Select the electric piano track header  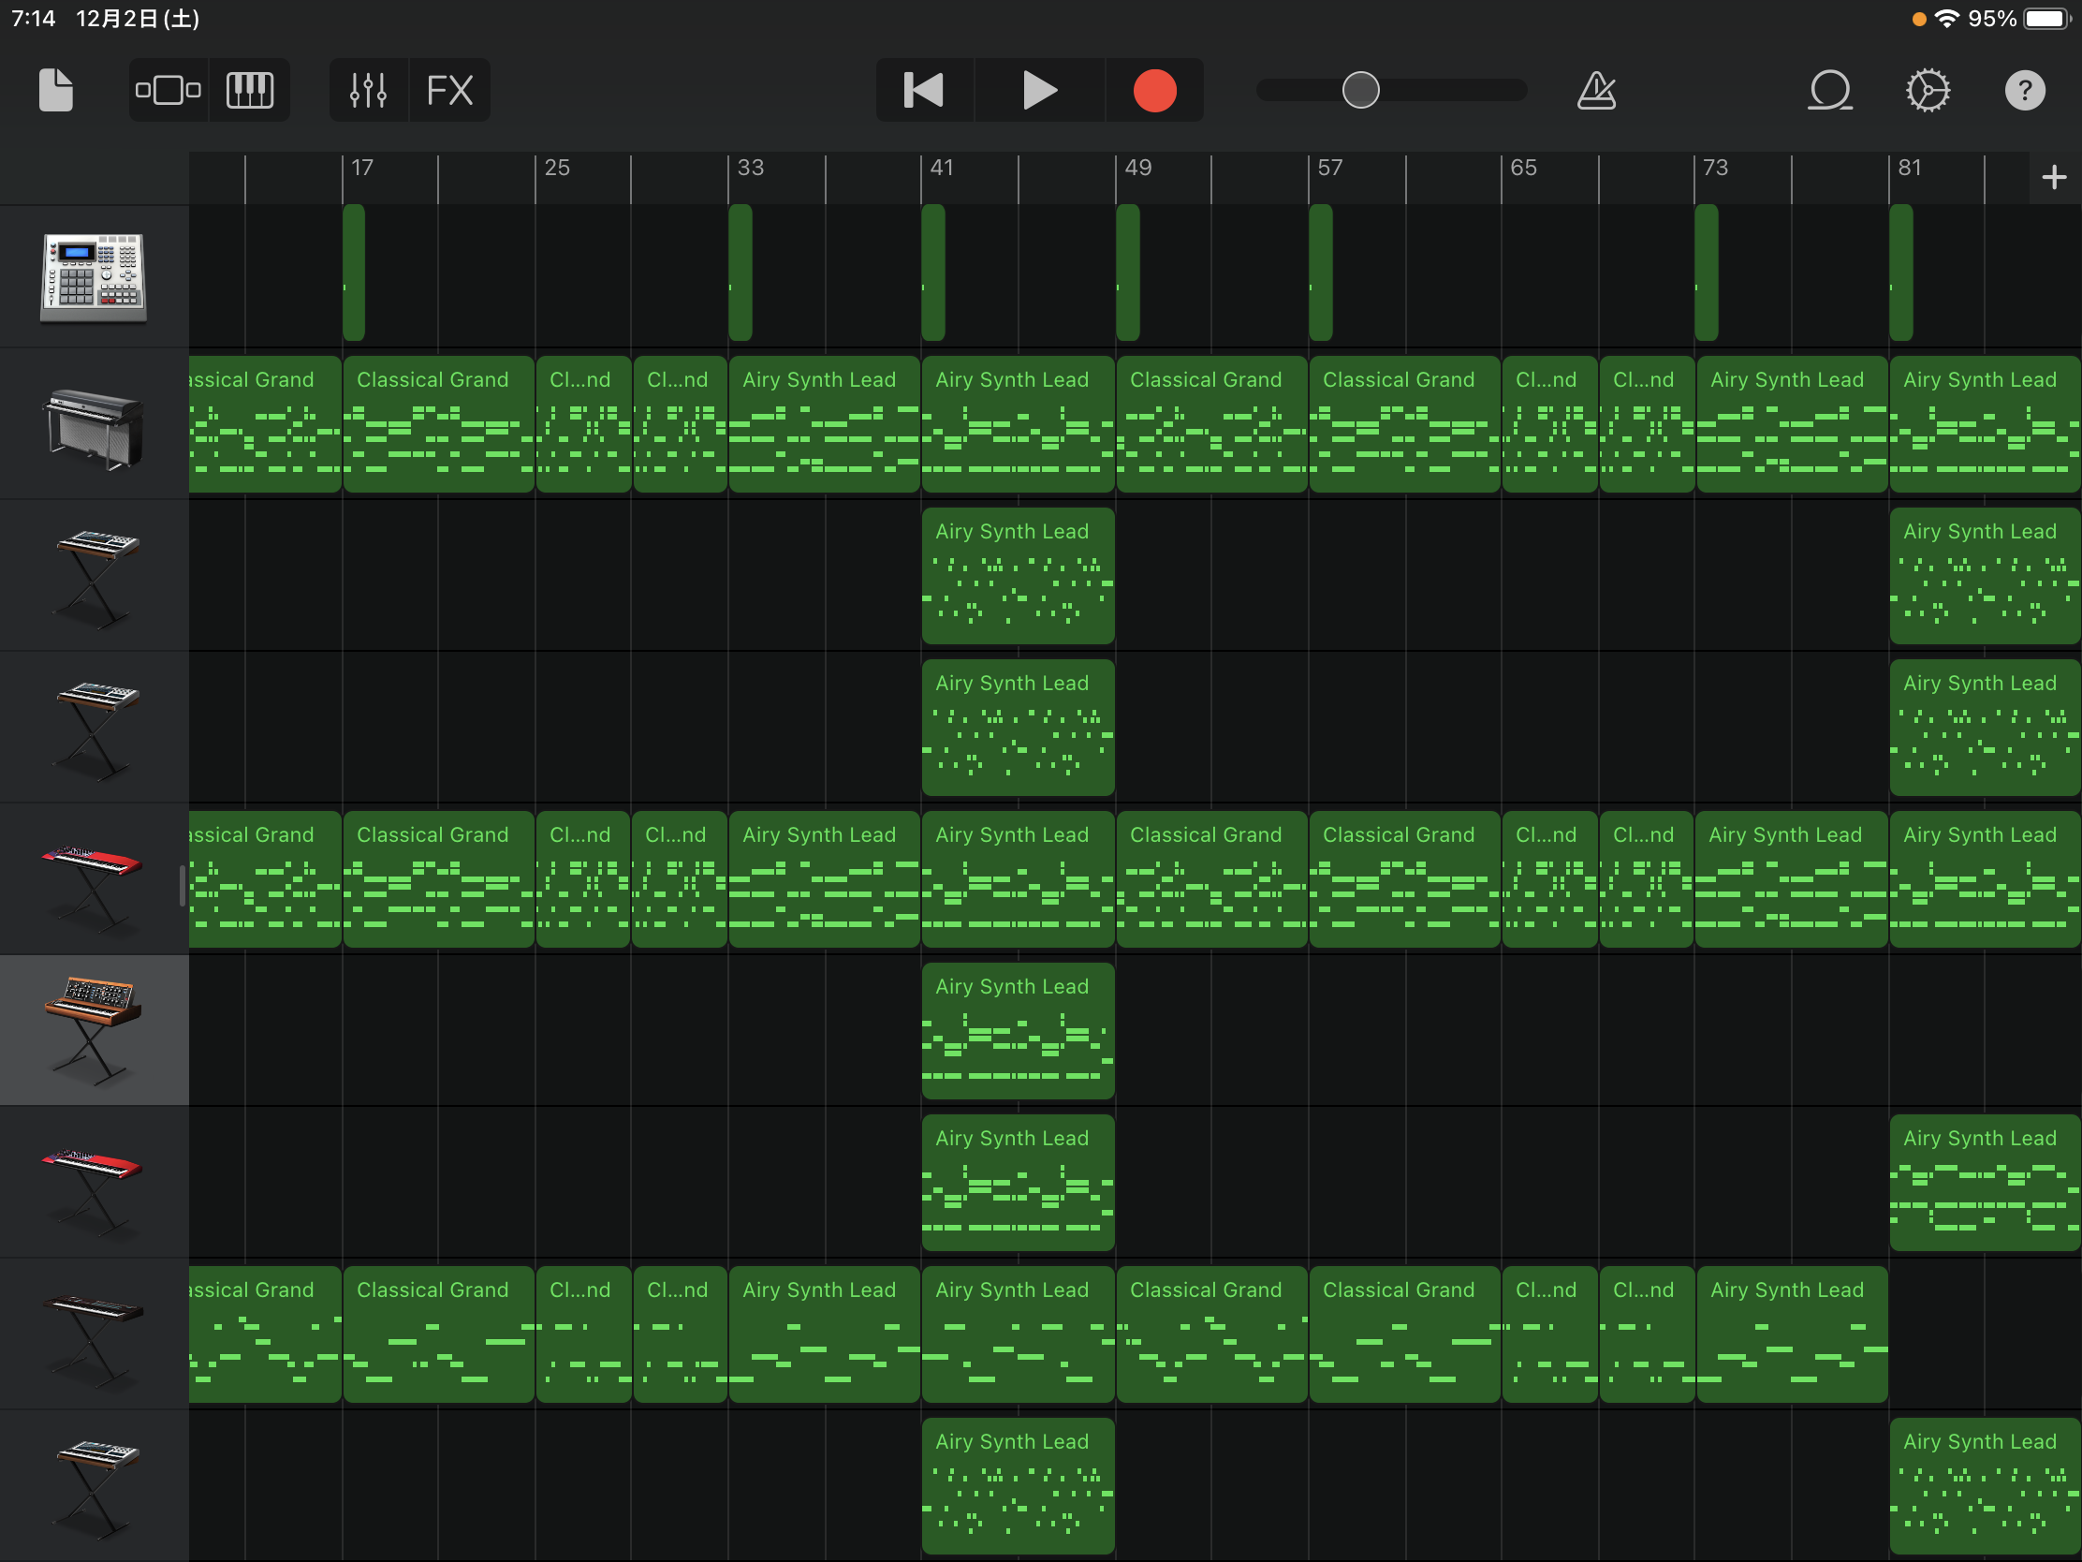(95, 424)
